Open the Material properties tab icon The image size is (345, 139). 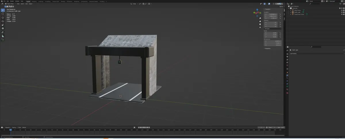(x=287, y=89)
